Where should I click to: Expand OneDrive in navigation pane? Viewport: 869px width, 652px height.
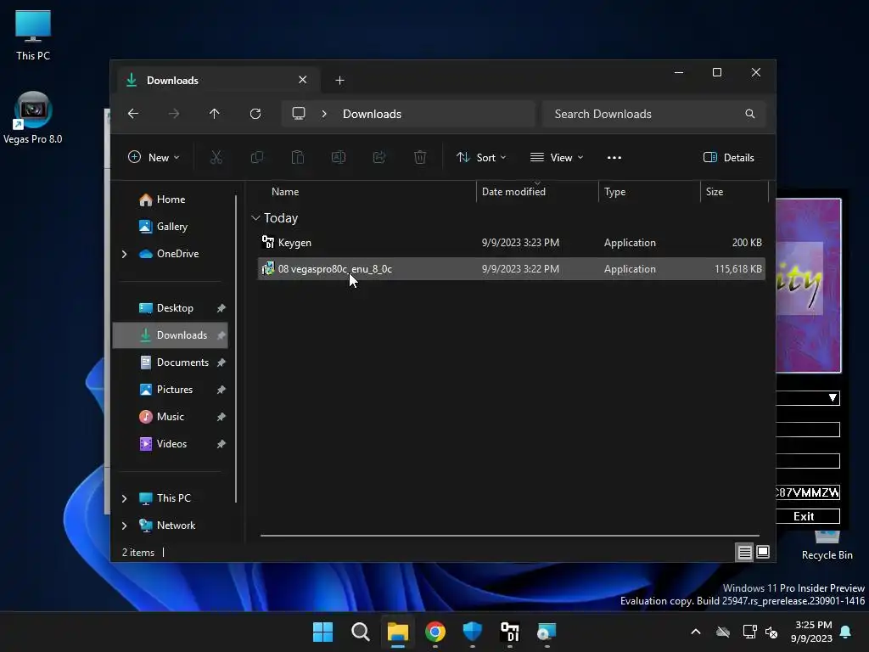(124, 254)
